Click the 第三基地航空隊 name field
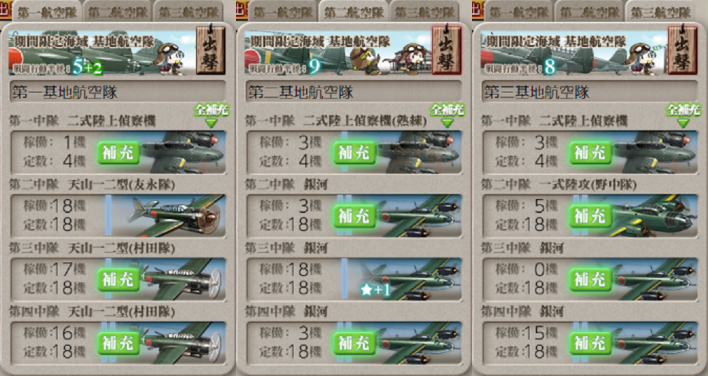This screenshot has width=708, height=376. [590, 92]
